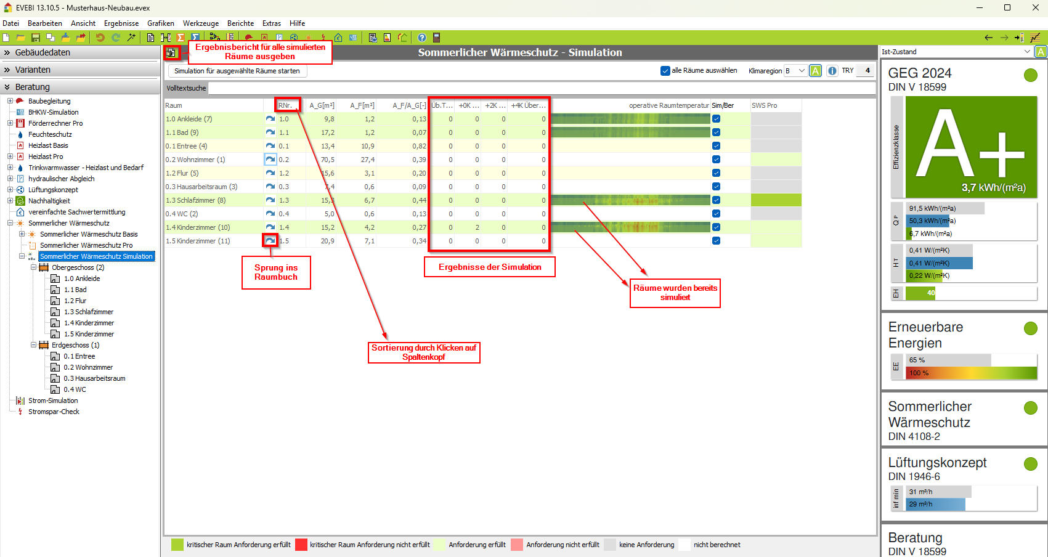Screen dimensions: 1048x557
Task: Open the Klimaregion dropdown
Action: tap(795, 71)
